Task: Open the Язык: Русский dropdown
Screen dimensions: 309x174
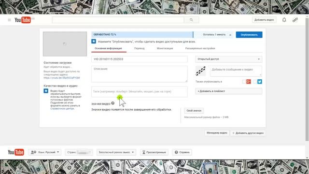Action: click(x=45, y=152)
